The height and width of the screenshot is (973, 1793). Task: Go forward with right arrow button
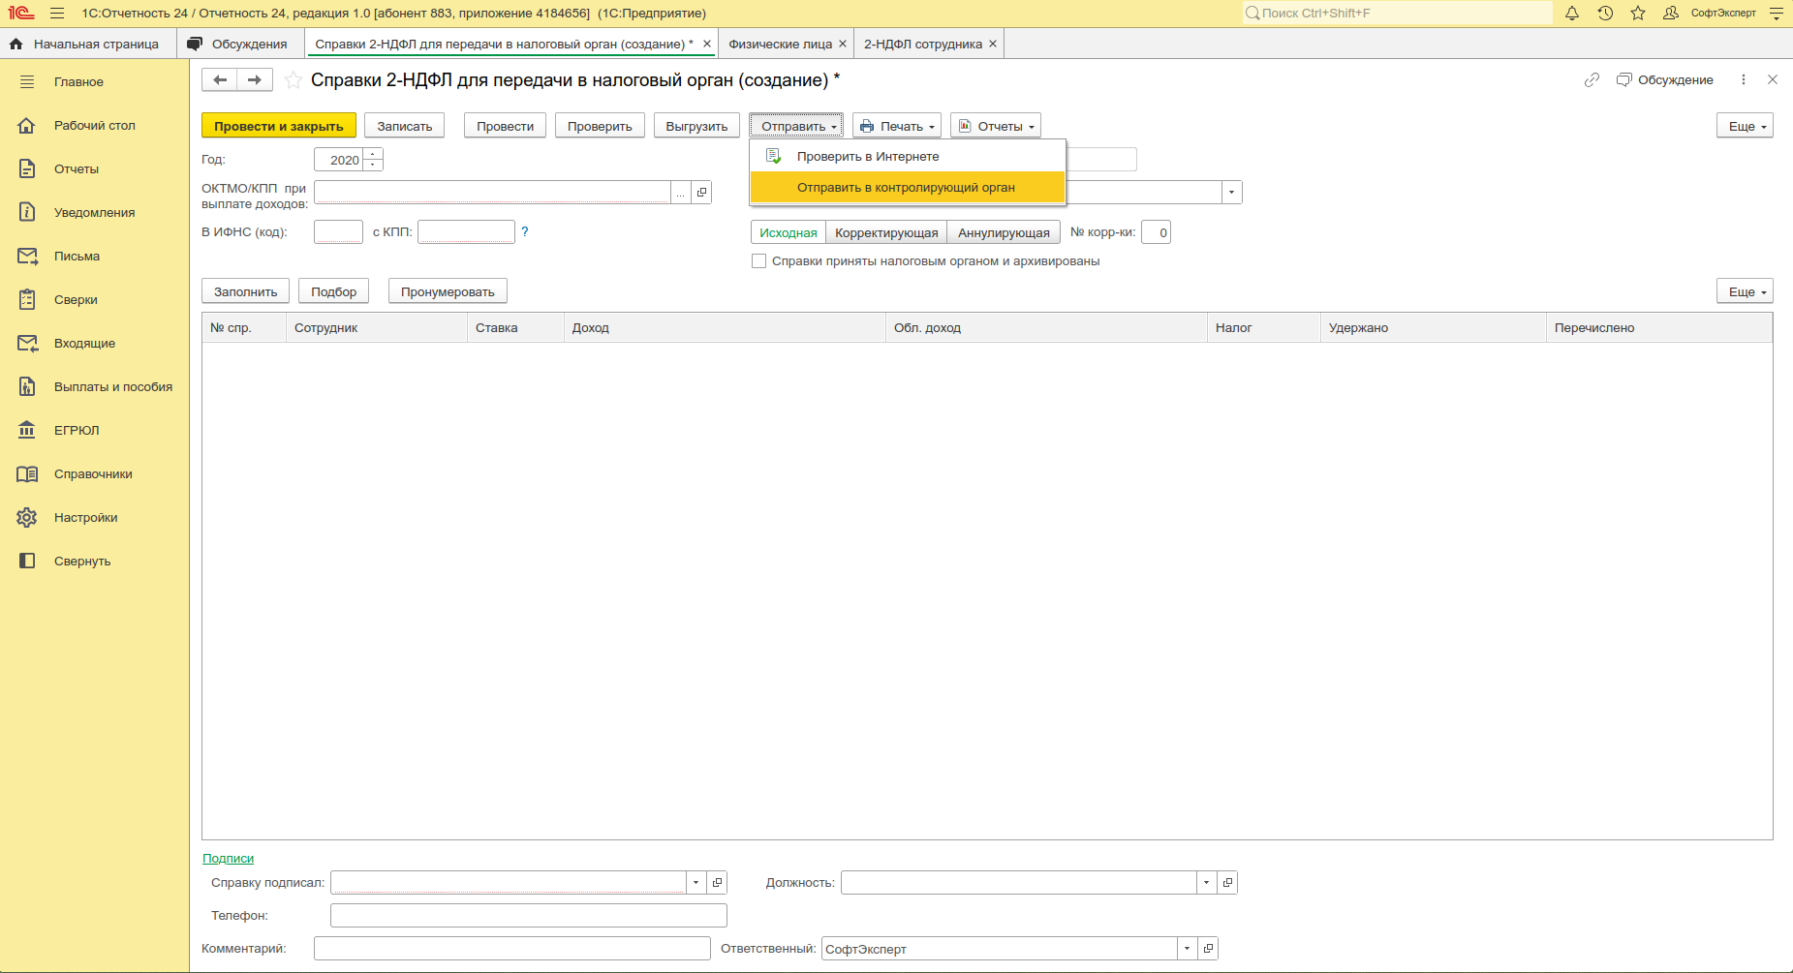pyautogui.click(x=255, y=79)
